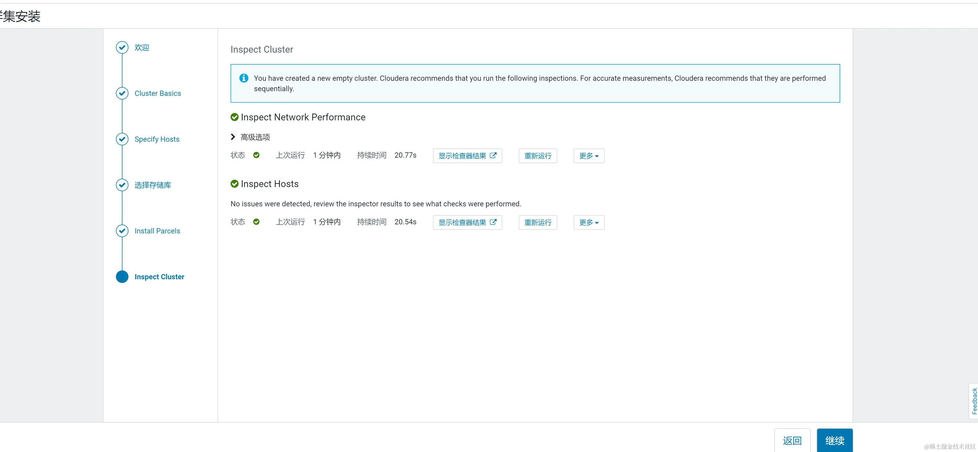Click the blue info icon in banner

coord(244,78)
